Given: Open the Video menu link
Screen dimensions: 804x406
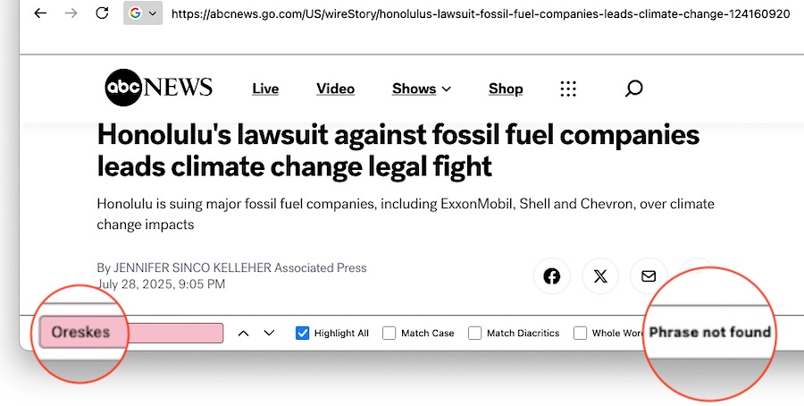Looking at the screenshot, I should point(335,89).
